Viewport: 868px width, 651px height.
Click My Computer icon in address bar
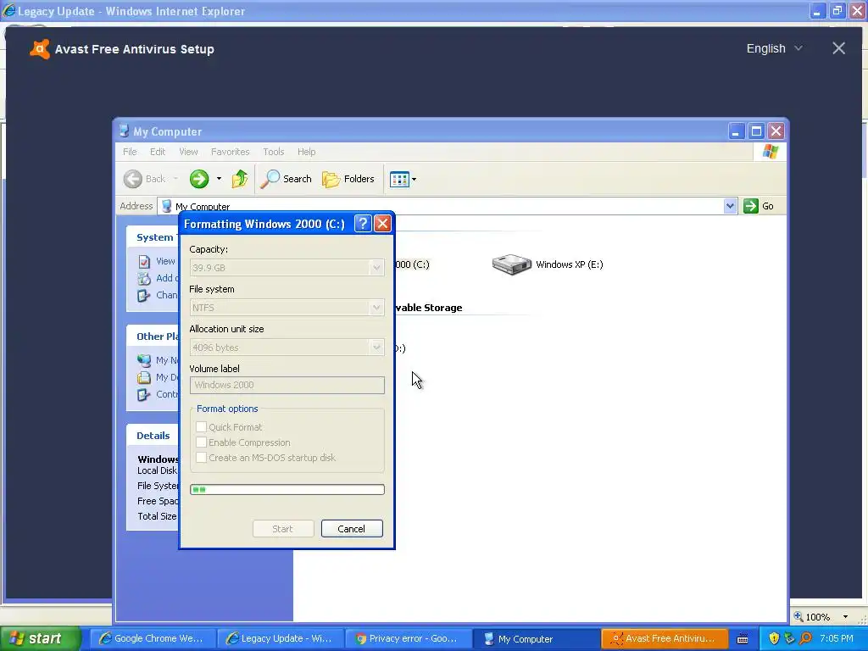click(166, 206)
